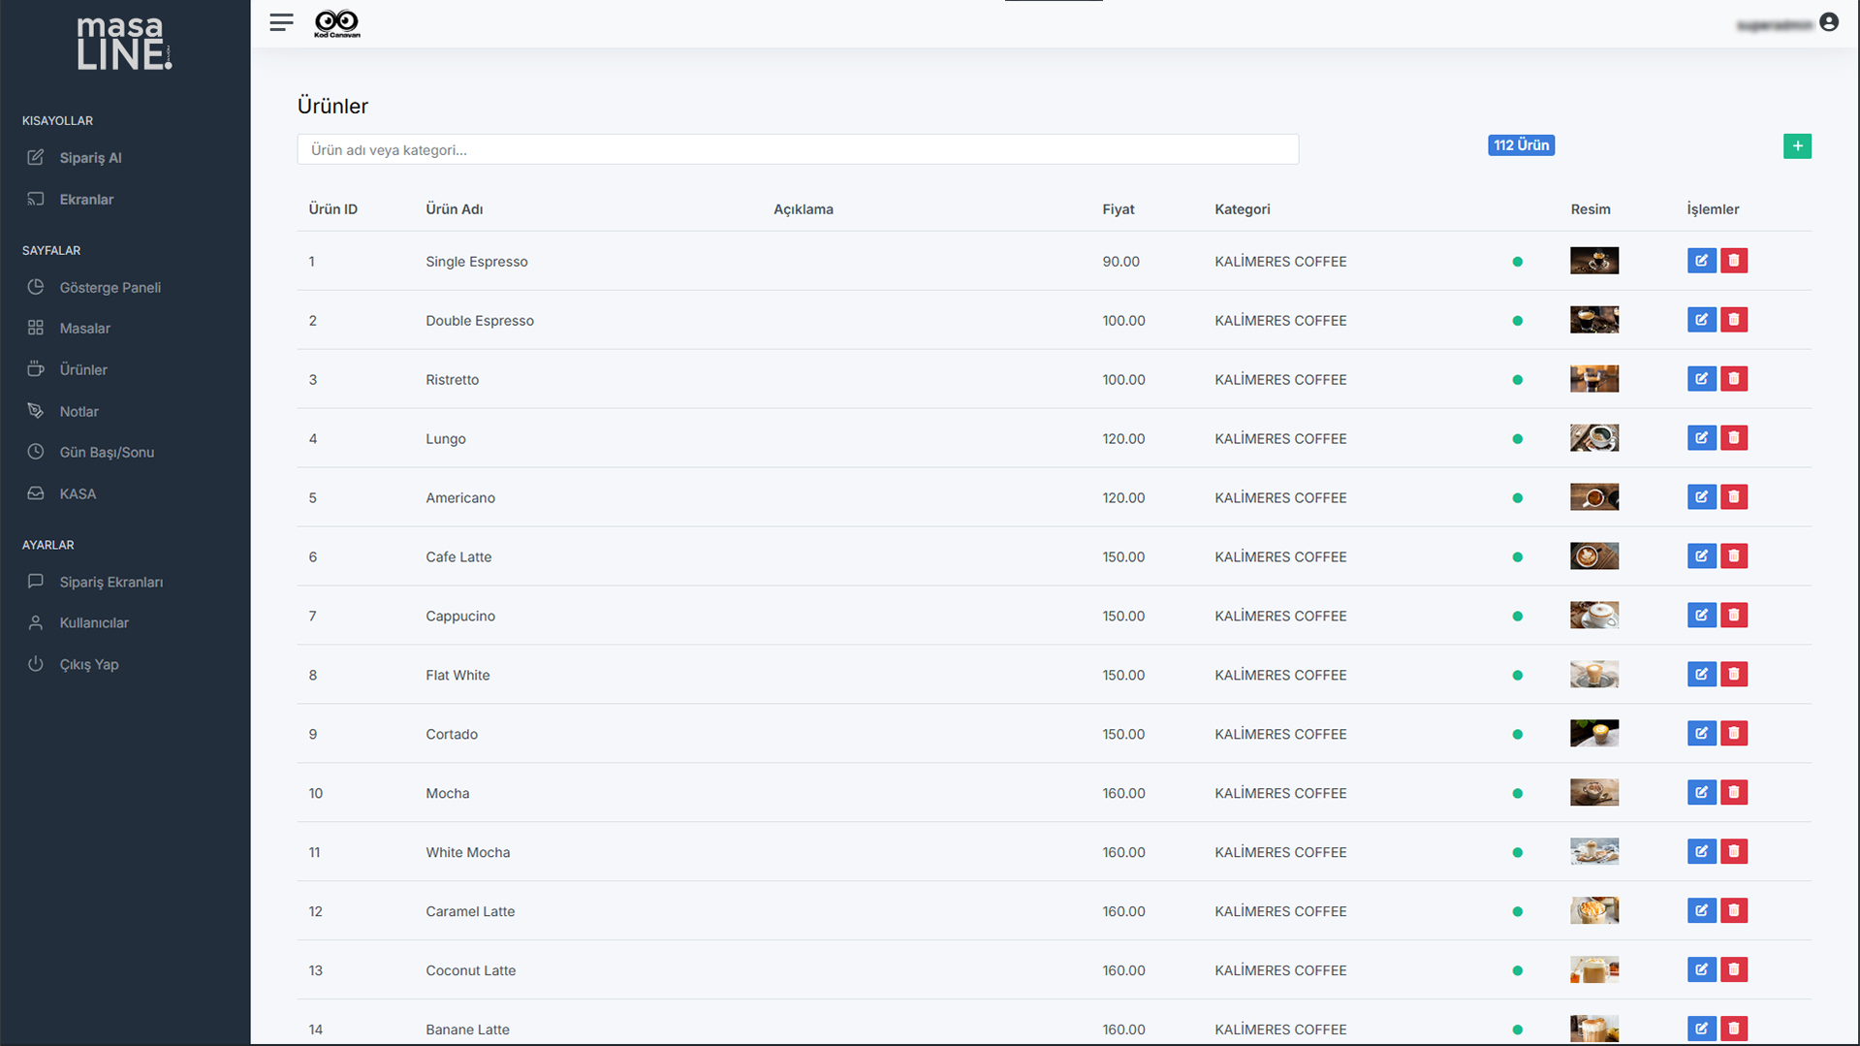
Task: Click the 112 Ürün badge
Action: pos(1520,145)
